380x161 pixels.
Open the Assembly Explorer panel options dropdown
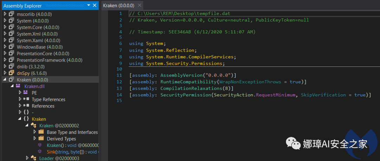(x=88, y=6)
